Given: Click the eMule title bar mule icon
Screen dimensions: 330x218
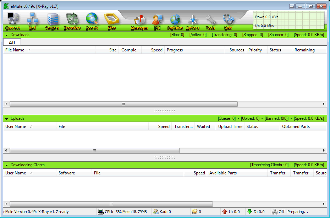Looking at the screenshot, I should (6, 6).
